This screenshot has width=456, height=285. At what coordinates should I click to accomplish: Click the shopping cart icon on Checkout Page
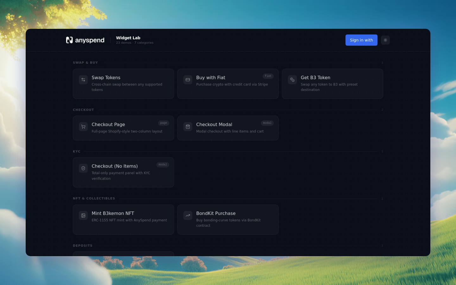[x=83, y=127]
